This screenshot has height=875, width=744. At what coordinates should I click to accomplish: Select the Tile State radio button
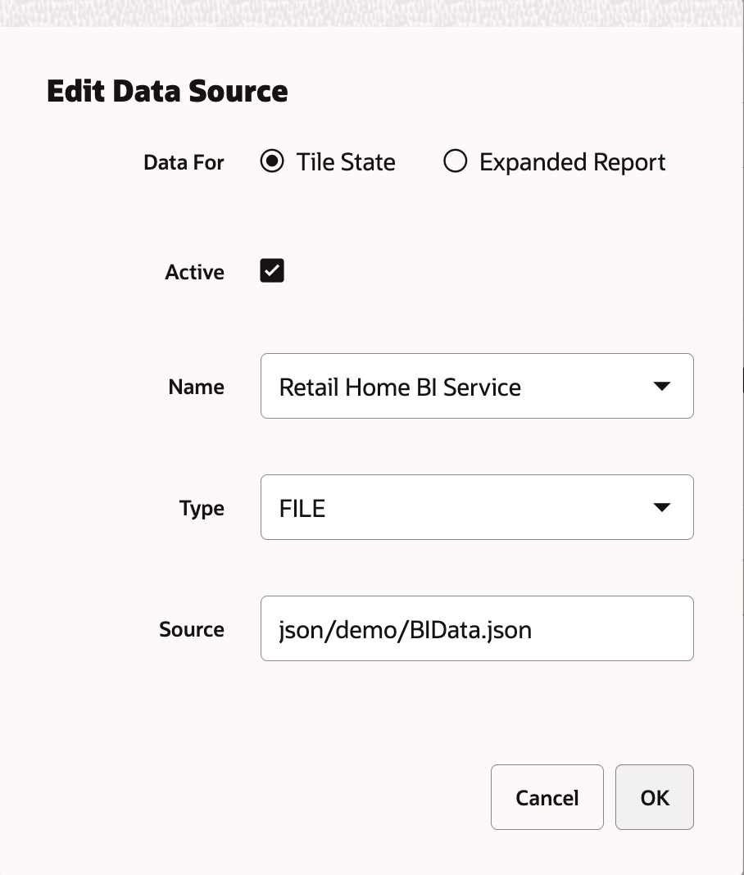271,162
